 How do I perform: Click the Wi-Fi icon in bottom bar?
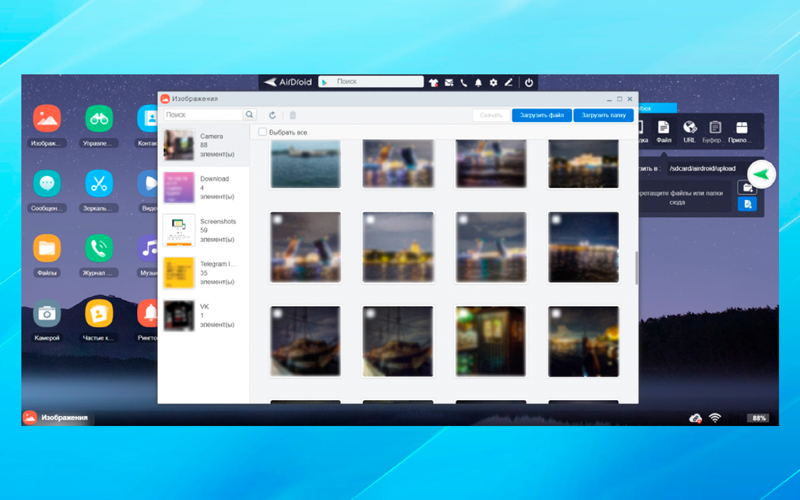[x=715, y=418]
